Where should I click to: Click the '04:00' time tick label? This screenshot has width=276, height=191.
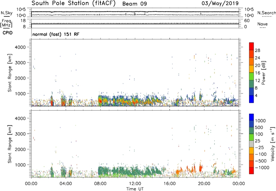[66, 184]
